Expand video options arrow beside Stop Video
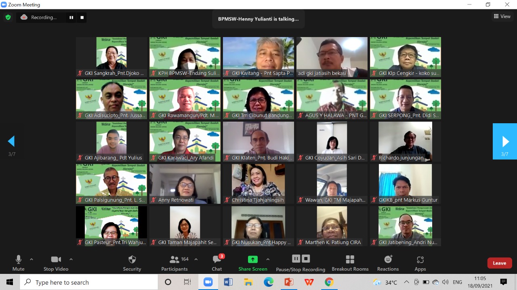 point(71,259)
